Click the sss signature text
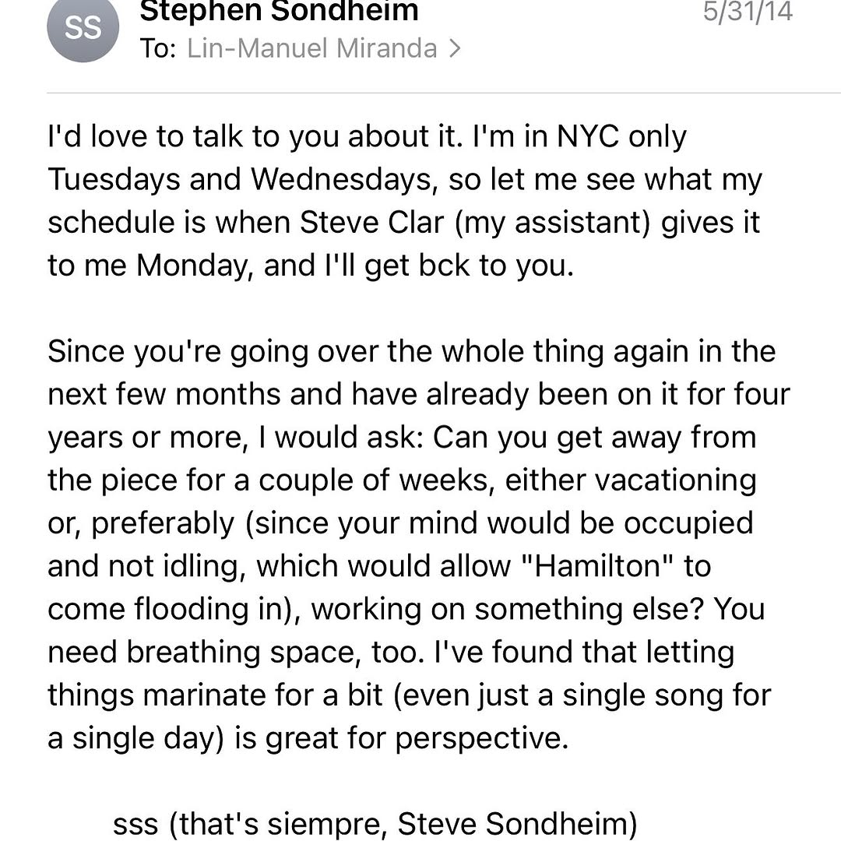Image resolution: width=841 pixels, height=841 pixels. (135, 825)
